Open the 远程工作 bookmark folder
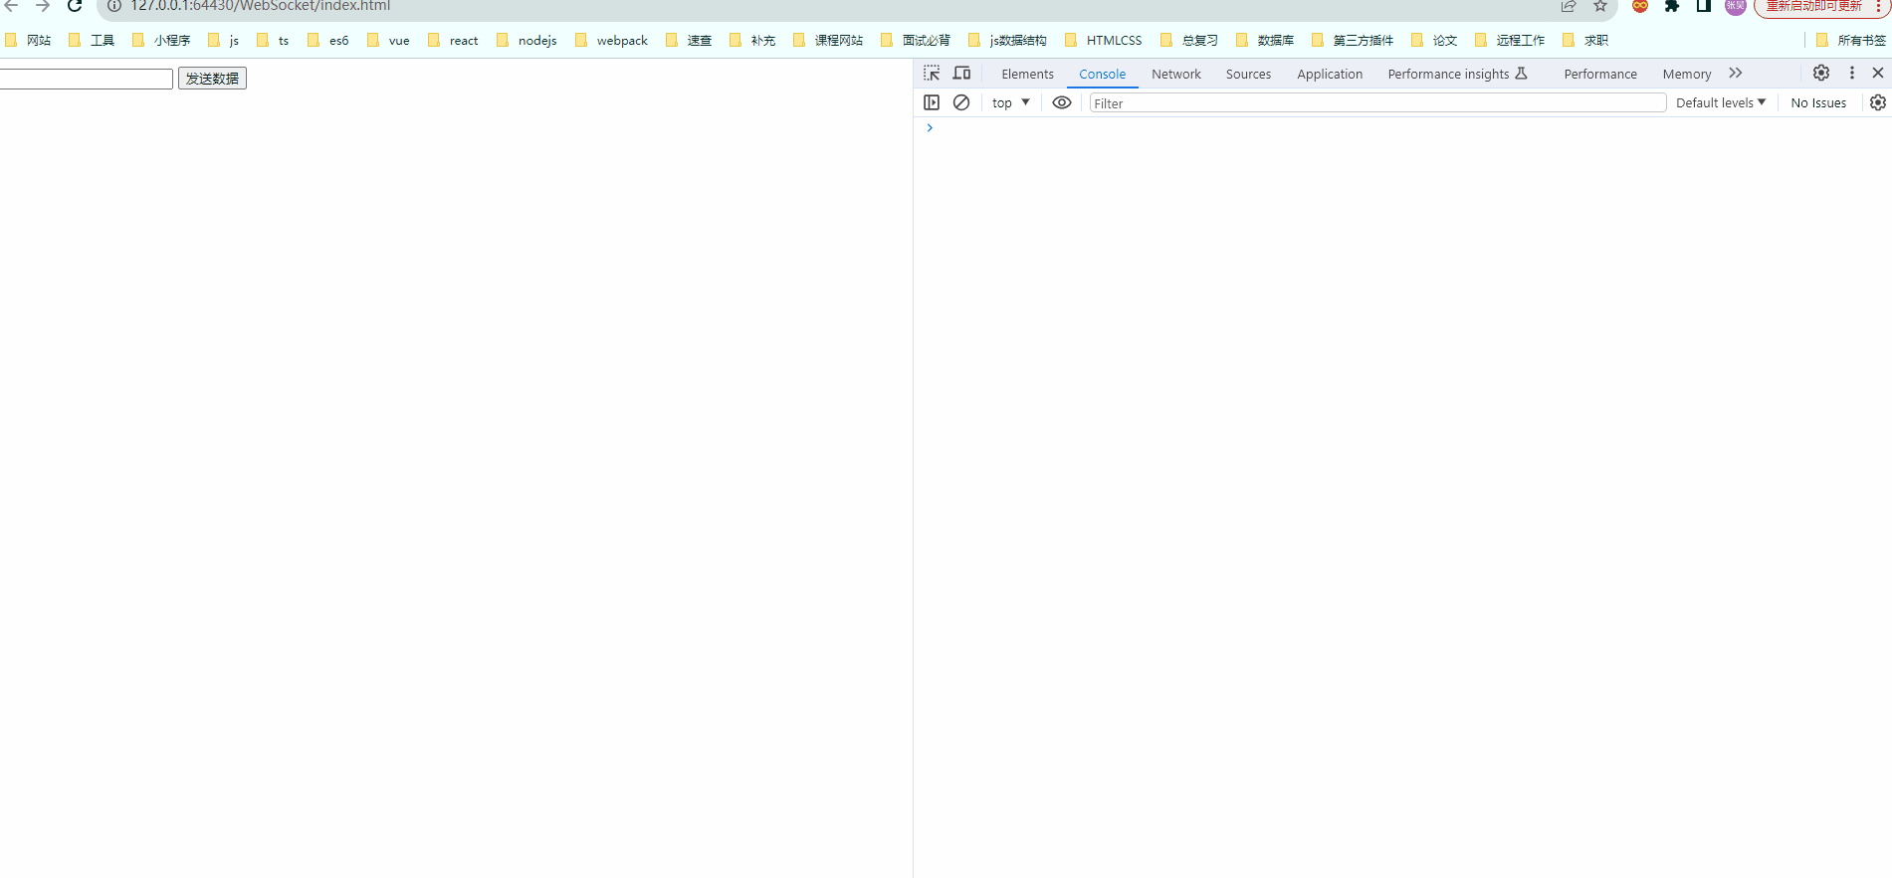The height and width of the screenshot is (878, 1892). (1511, 40)
